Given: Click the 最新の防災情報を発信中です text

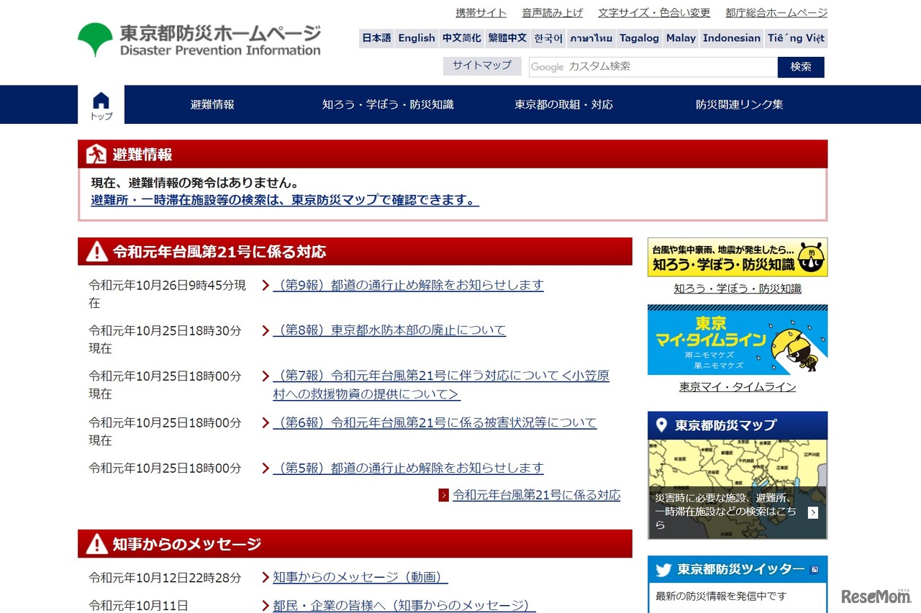Looking at the screenshot, I should [x=721, y=596].
